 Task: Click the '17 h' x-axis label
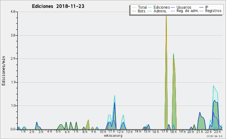[165, 131]
